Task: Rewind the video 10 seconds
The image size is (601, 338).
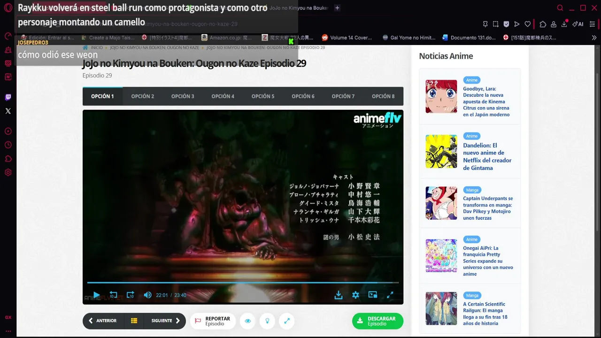Action: [x=113, y=295]
